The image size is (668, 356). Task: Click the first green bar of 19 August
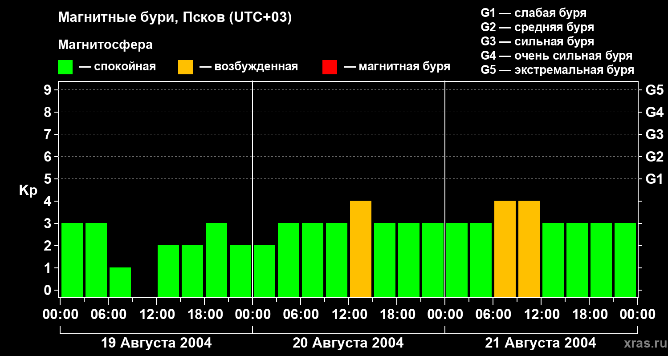[72, 260]
